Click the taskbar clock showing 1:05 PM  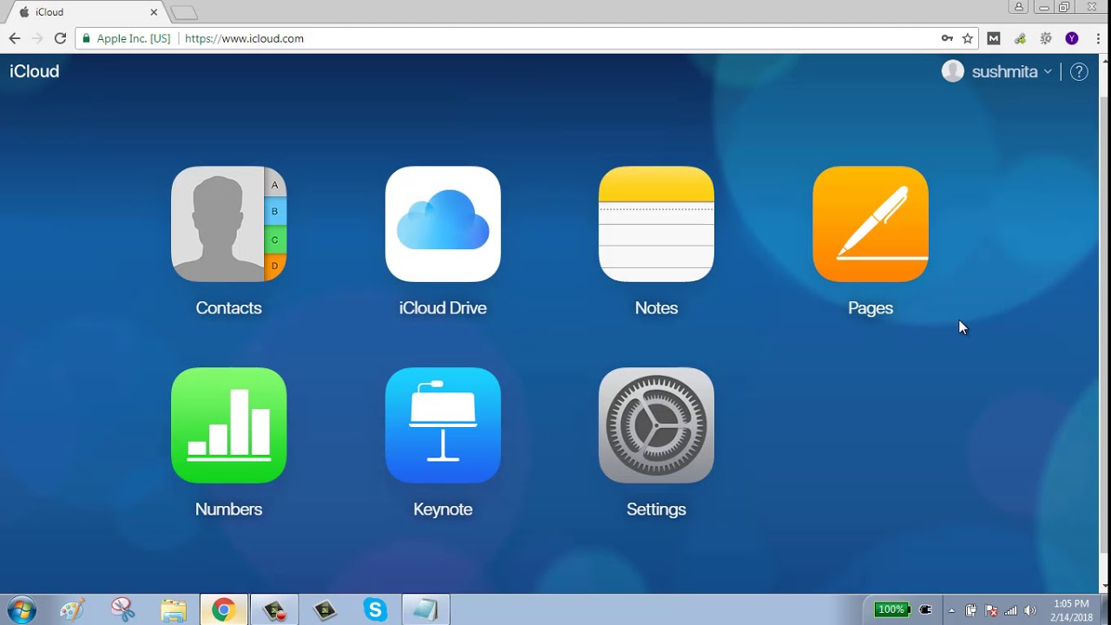(x=1071, y=610)
